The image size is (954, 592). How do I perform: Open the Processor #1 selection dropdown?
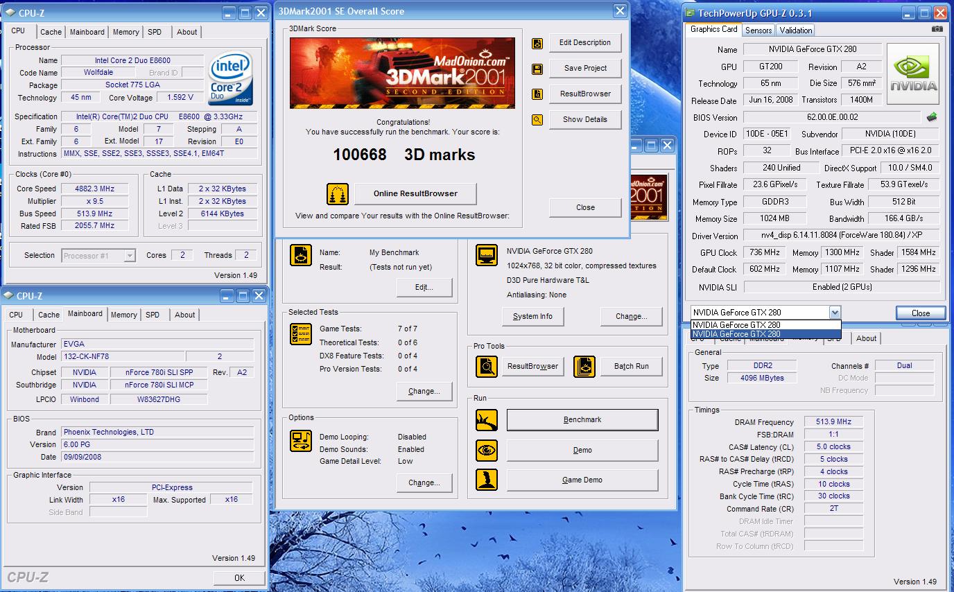(130, 256)
